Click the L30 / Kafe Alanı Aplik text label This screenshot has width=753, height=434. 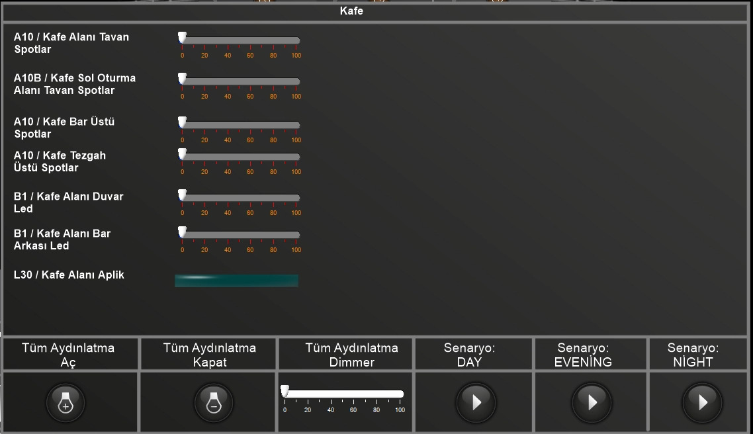click(x=69, y=275)
